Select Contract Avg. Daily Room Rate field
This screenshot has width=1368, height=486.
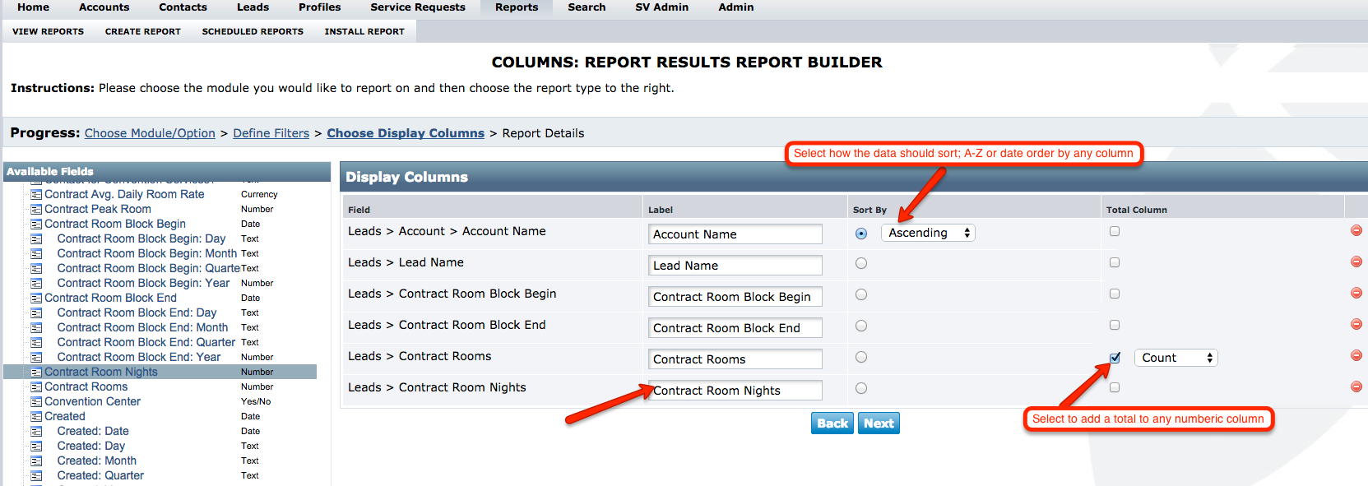(124, 195)
